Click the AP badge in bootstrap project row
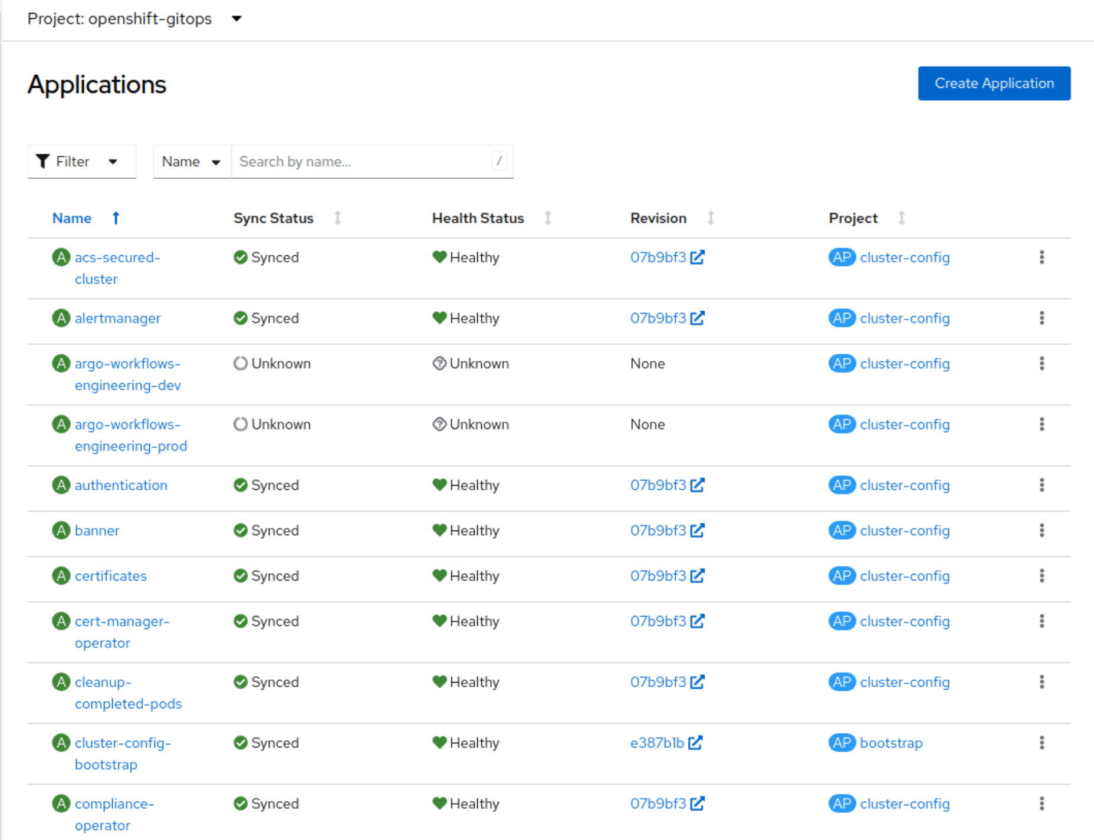Screen dimensions: 1094x840 pyautogui.click(x=842, y=743)
